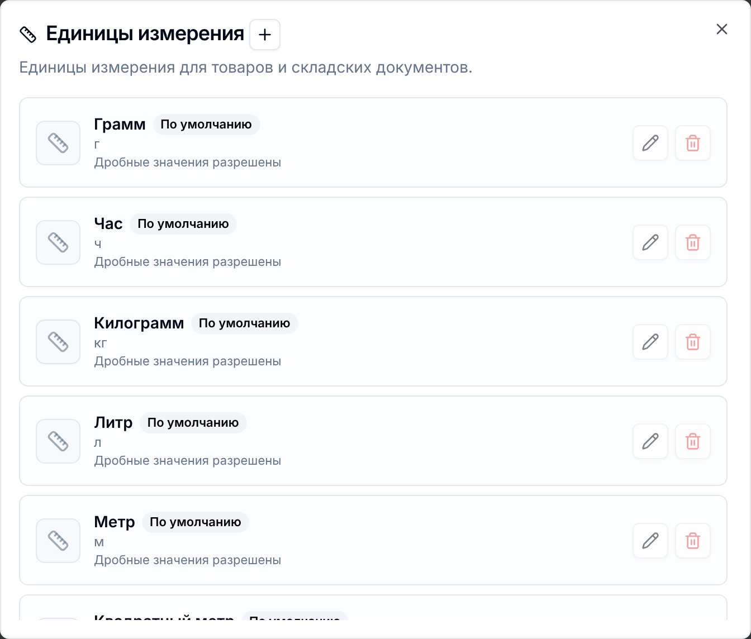
Task: Click the По умолчанию badge next to Час
Action: (x=183, y=223)
